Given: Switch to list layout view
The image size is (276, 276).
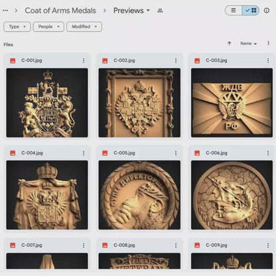Looking at the screenshot, I should [234, 11].
